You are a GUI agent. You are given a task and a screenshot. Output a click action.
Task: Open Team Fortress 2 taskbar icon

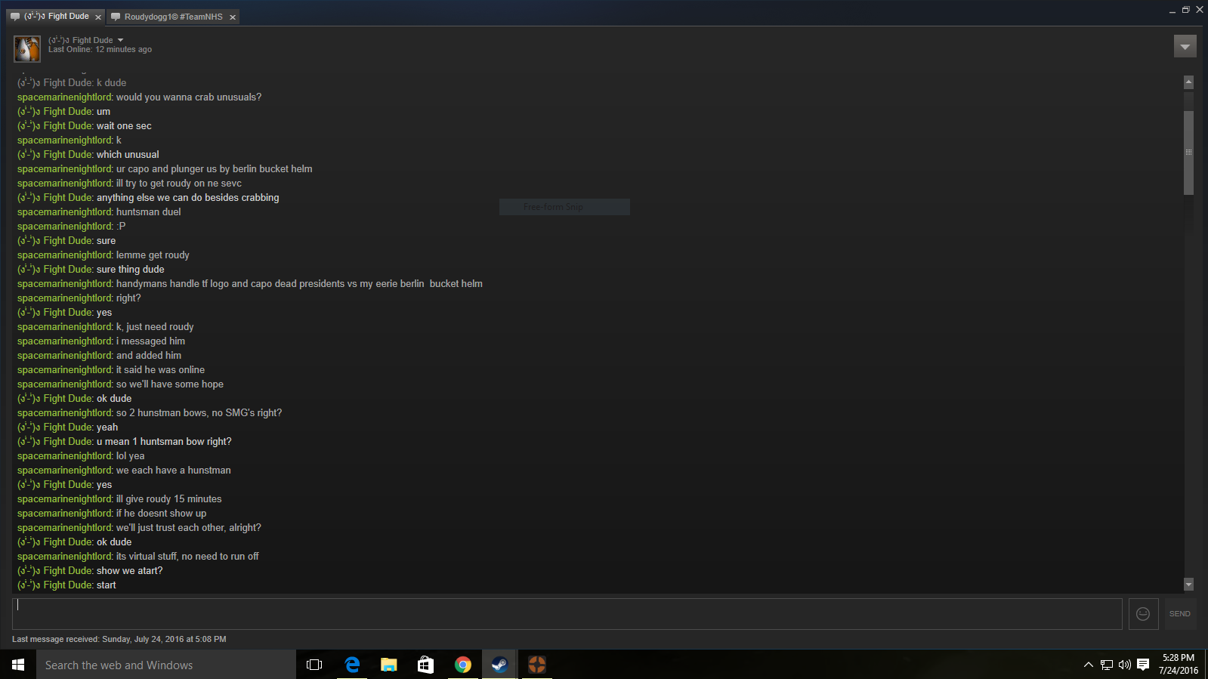pyautogui.click(x=536, y=665)
